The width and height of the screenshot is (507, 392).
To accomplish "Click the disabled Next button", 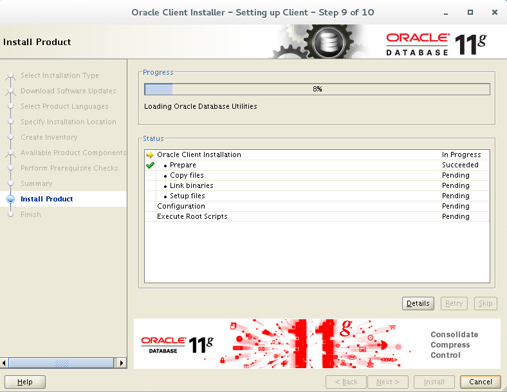I will pos(388,382).
